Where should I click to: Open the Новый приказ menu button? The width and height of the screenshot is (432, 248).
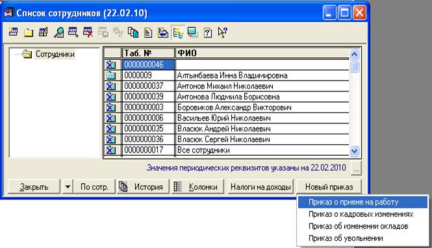(329, 187)
